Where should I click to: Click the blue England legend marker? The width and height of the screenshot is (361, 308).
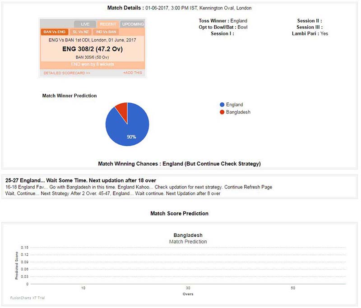pos(222,105)
